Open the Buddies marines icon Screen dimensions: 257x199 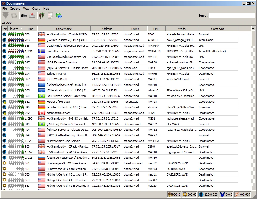[x=42, y=15]
